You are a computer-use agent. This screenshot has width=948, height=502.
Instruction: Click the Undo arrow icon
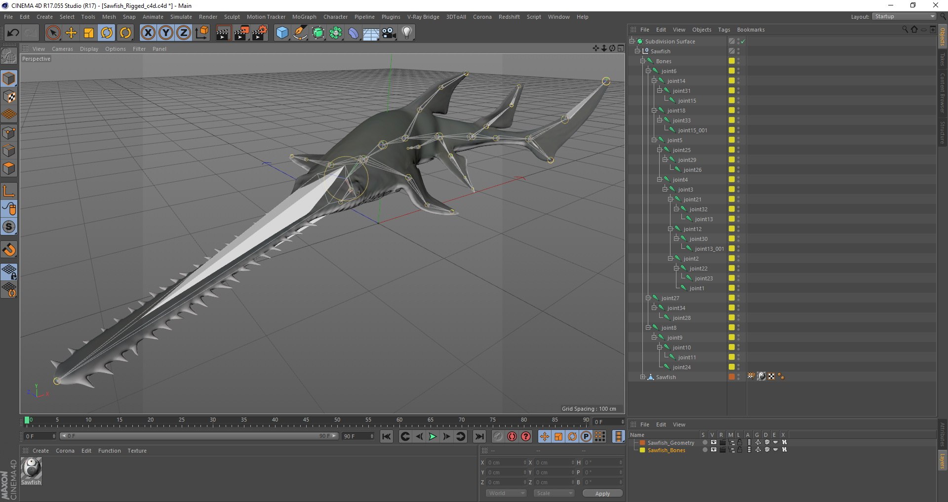13,33
